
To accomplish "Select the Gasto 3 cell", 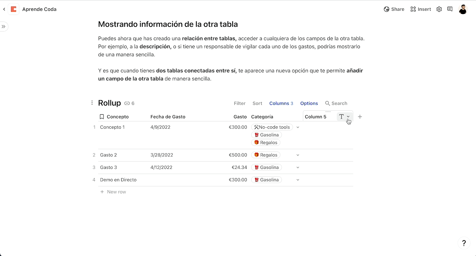I will coord(108,167).
